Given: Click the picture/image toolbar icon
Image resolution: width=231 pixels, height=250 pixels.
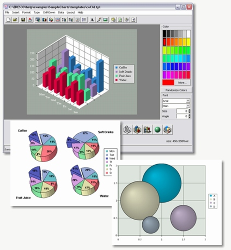Looking at the screenshot, I should tap(105, 19).
